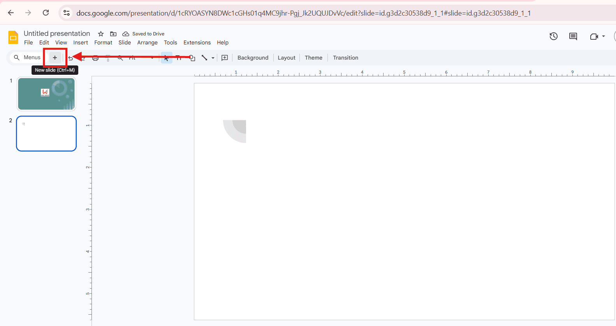616x326 pixels.
Task: Open the Insert menu
Action: [81, 42]
